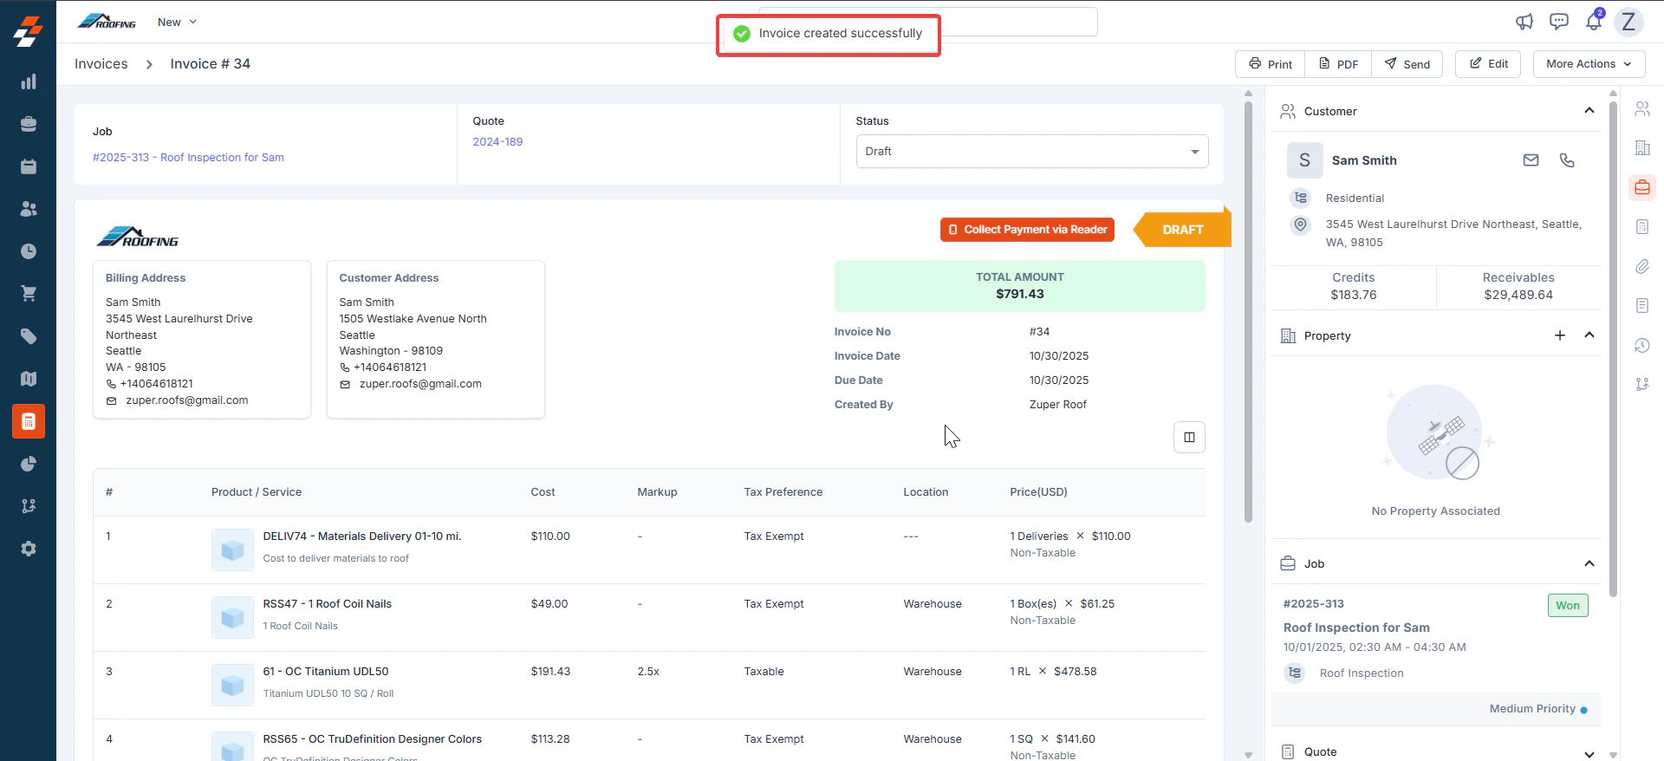Edit the invoice
1664x761 pixels.
(x=1488, y=64)
